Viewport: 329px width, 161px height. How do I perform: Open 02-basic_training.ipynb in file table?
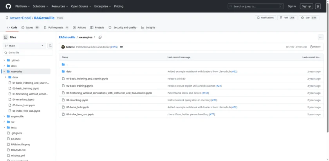[80, 86]
